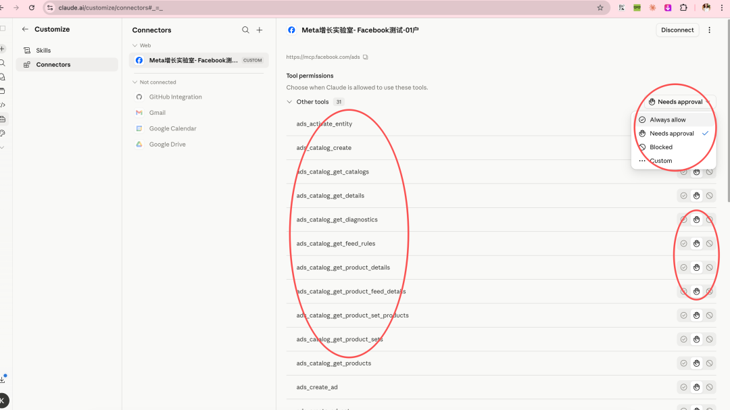
Task: Click the https://mcp.facebook.com/ads link
Action: point(323,57)
